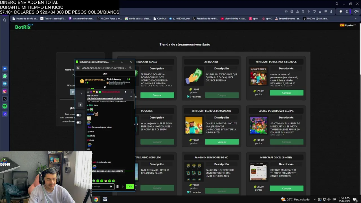The image size is (361, 203).
Task: Open the chat shop icon beside message box
Action: pyautogui.click(x=118, y=186)
